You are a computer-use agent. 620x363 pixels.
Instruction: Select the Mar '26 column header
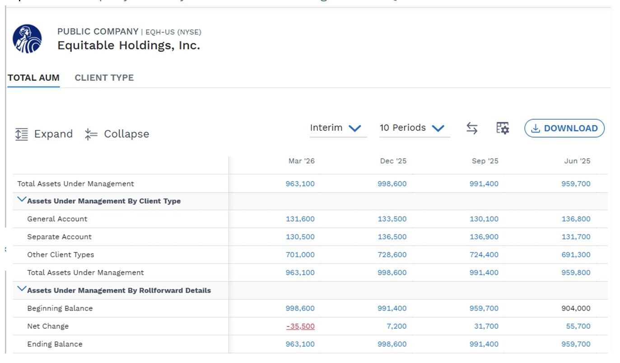point(302,161)
